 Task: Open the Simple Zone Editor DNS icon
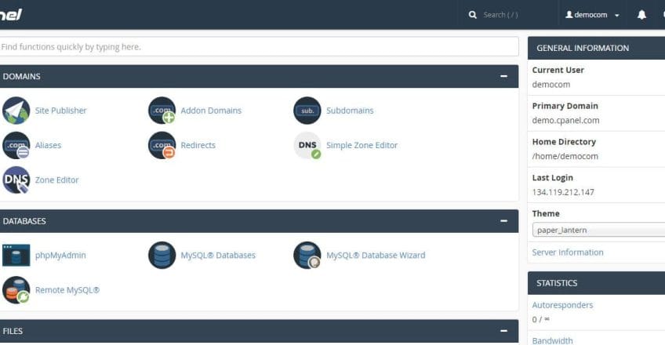307,145
